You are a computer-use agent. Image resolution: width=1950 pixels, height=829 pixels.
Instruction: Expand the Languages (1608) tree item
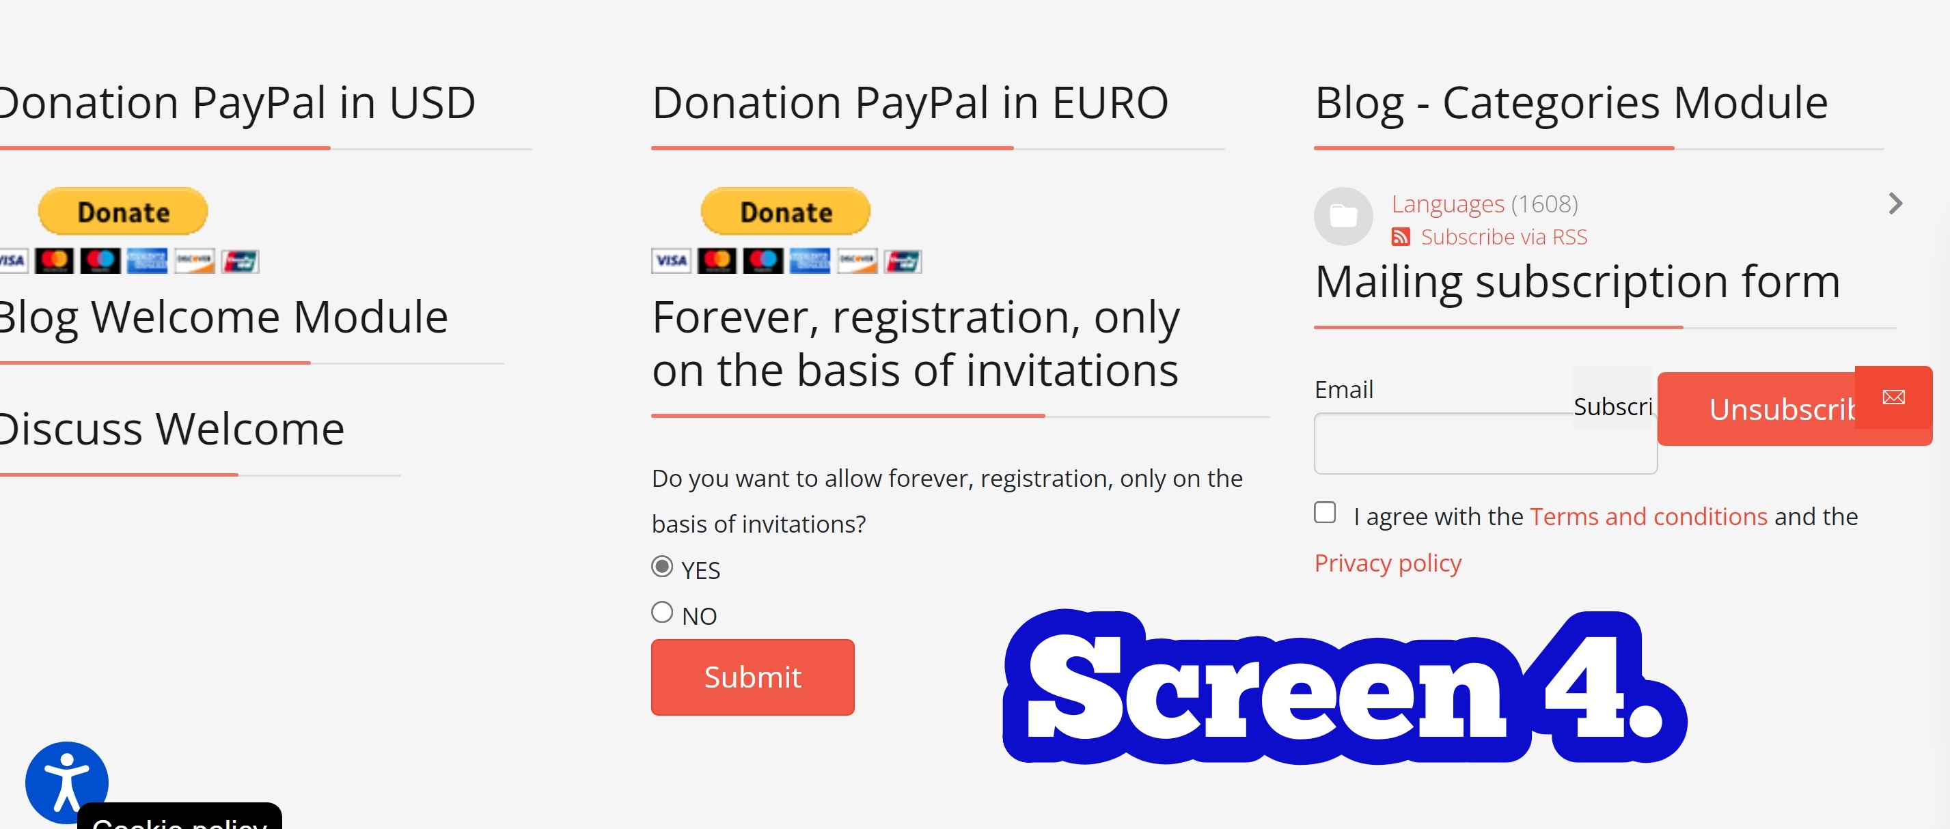1897,203
